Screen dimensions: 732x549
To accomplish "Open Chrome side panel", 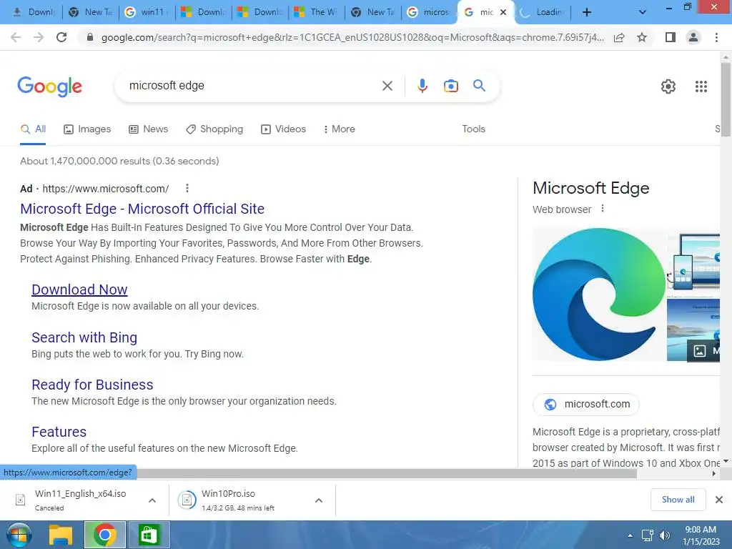I will click(x=670, y=37).
